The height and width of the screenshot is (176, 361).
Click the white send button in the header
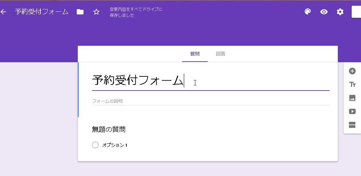(x=356, y=12)
